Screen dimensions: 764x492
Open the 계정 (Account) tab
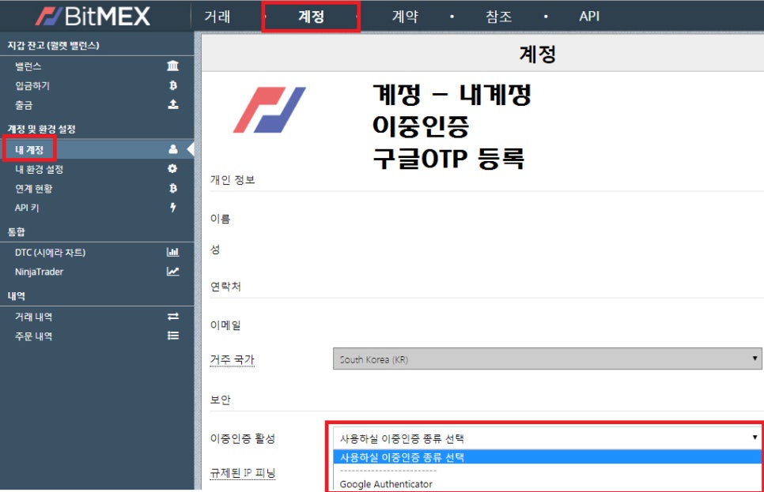[311, 17]
